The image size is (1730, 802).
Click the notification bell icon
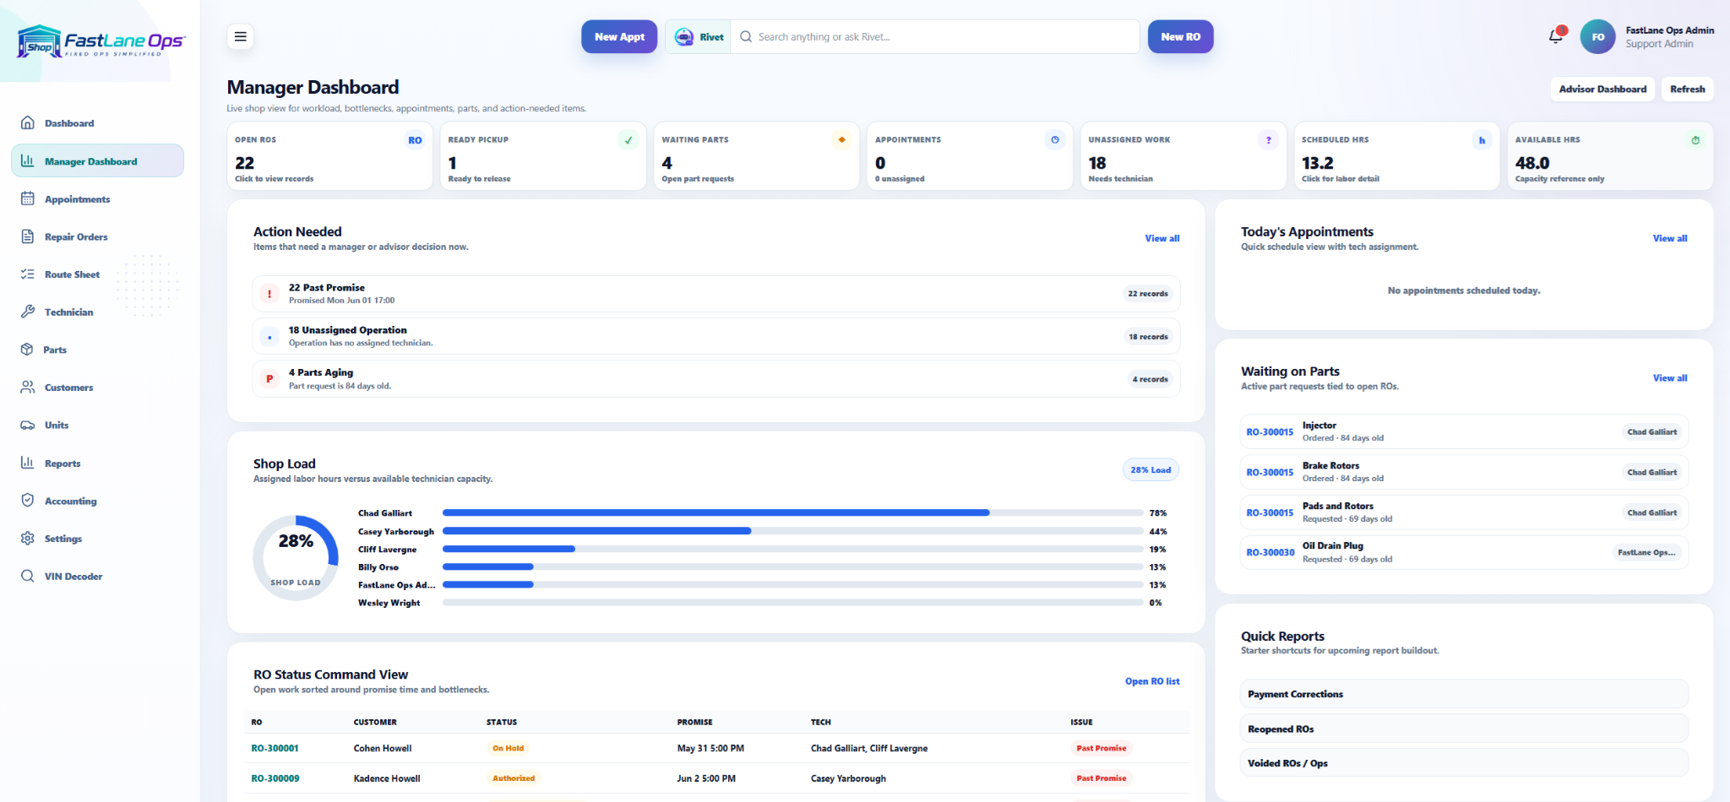[1556, 36]
